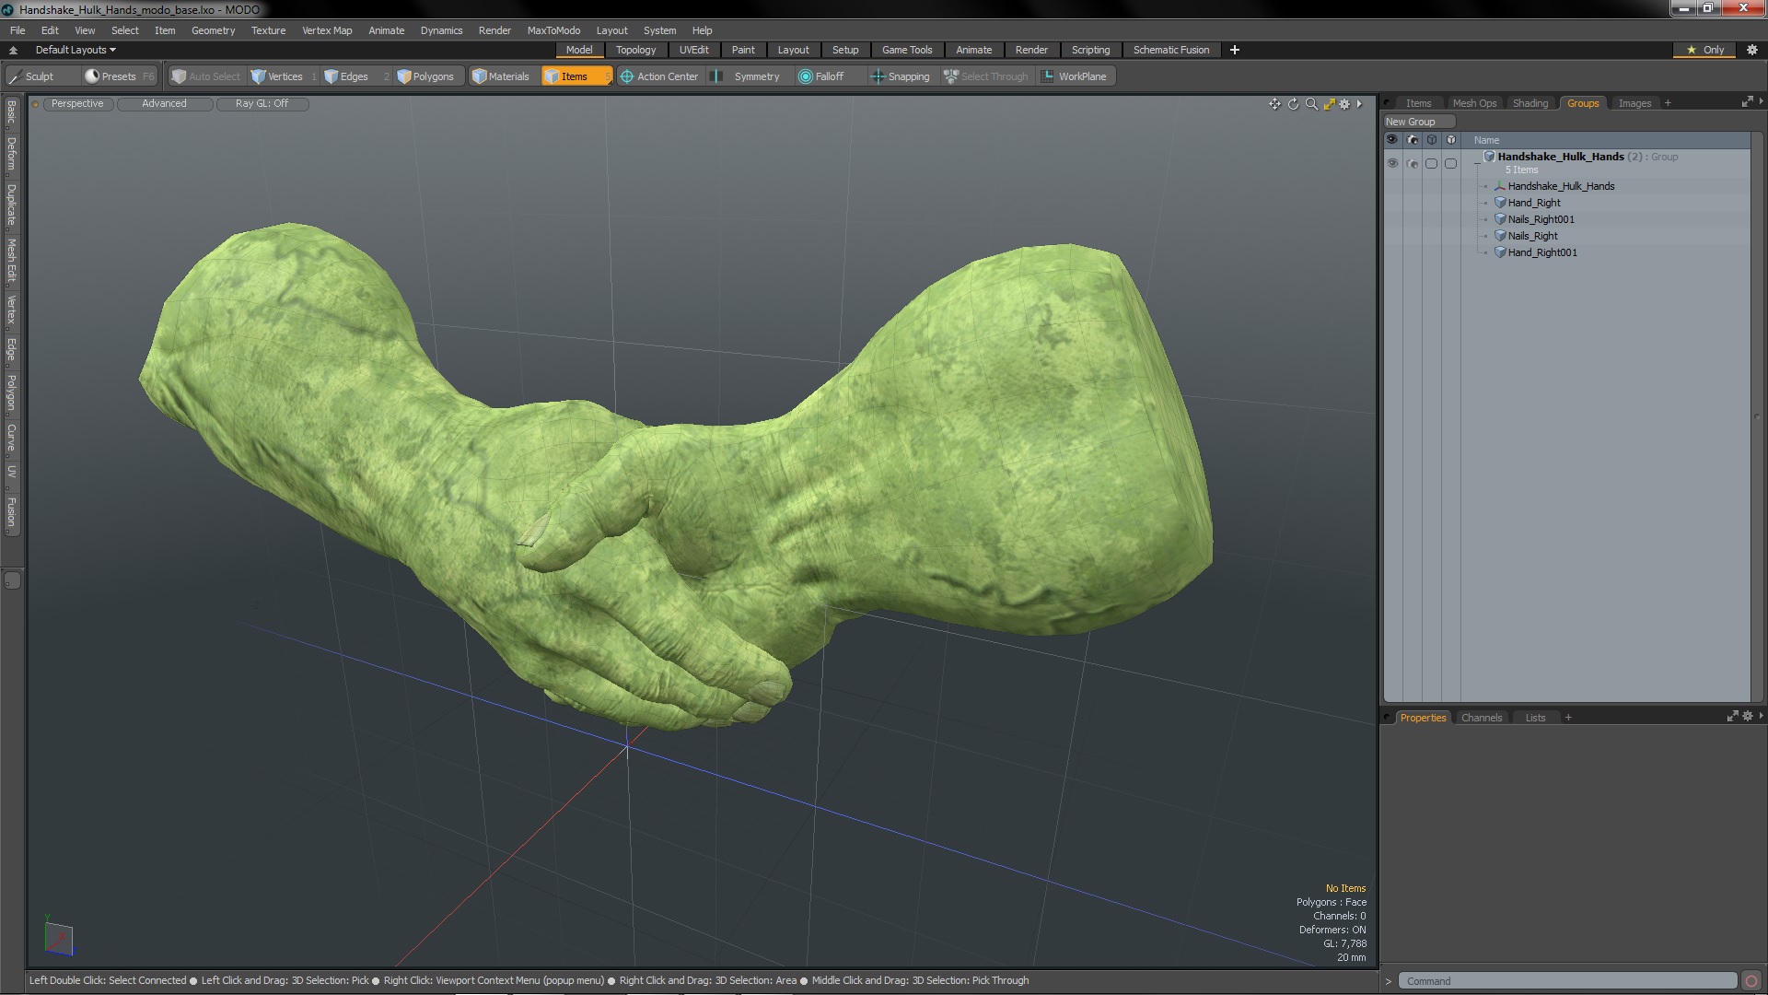
Task: Pan the viewport with the move-arrows icon
Action: coord(1274,104)
